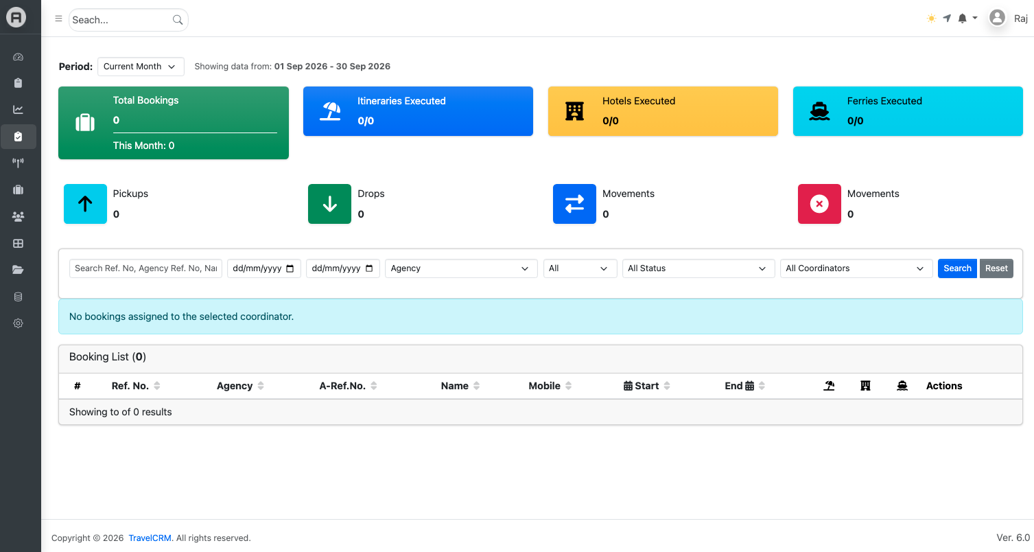Open the notifications bell dropdown
The height and width of the screenshot is (552, 1034).
967,19
